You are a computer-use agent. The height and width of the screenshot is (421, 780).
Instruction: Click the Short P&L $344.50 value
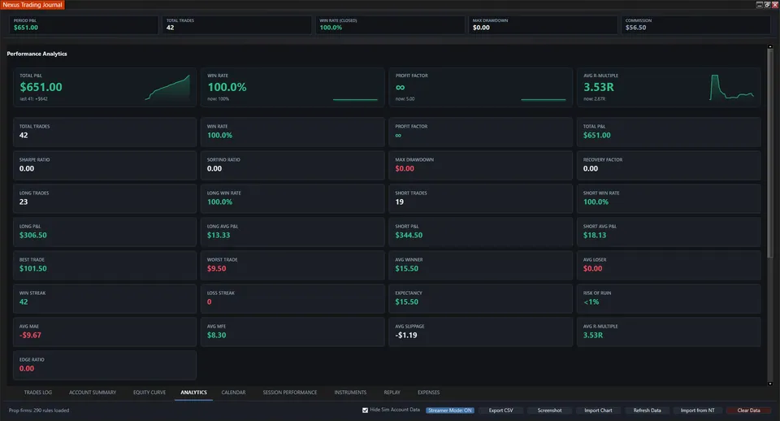pyautogui.click(x=409, y=235)
